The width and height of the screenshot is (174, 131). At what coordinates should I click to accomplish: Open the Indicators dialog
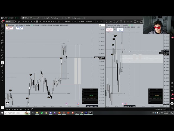66,22
